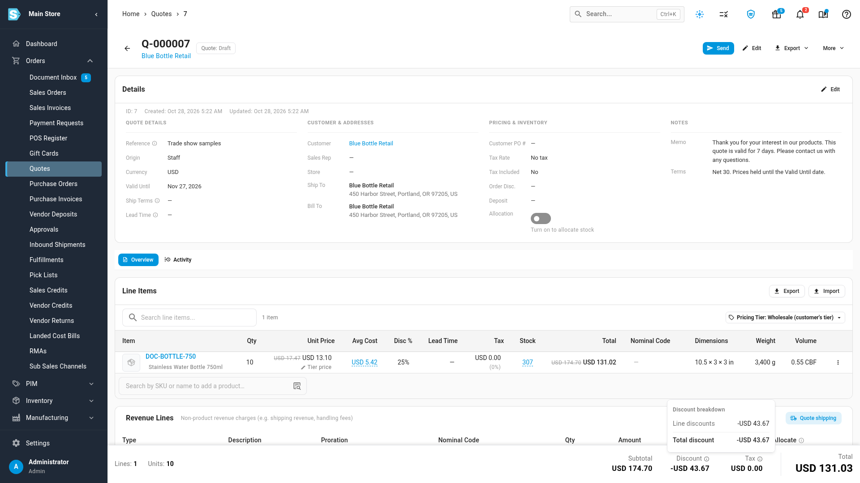Click in the Search line items field
This screenshot has width=860, height=483.
click(x=189, y=318)
